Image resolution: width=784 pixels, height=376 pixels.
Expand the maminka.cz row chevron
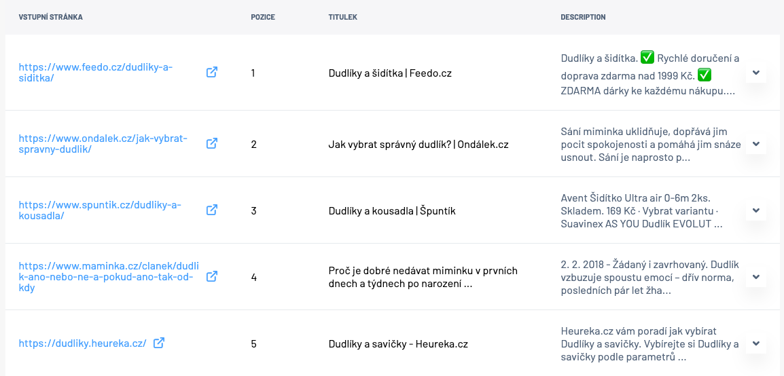coord(756,277)
